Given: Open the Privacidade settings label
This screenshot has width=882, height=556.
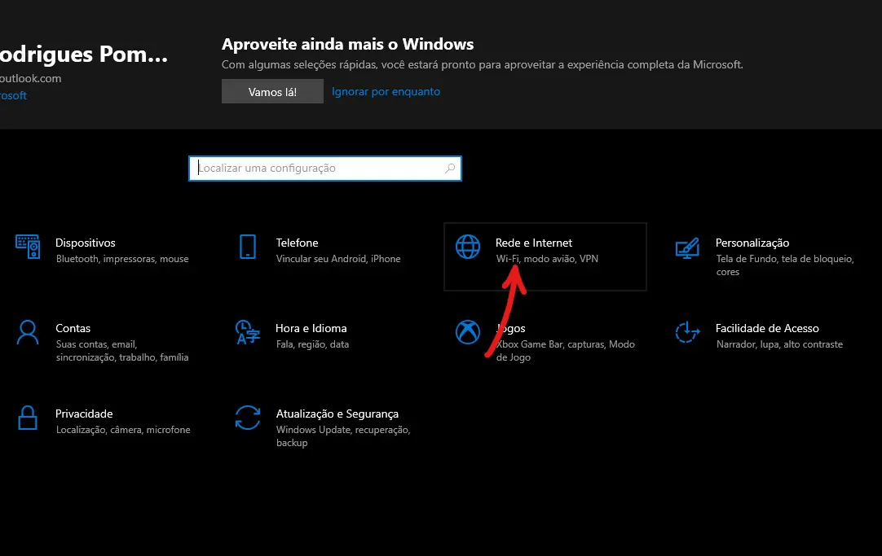Looking at the screenshot, I should 84,414.
